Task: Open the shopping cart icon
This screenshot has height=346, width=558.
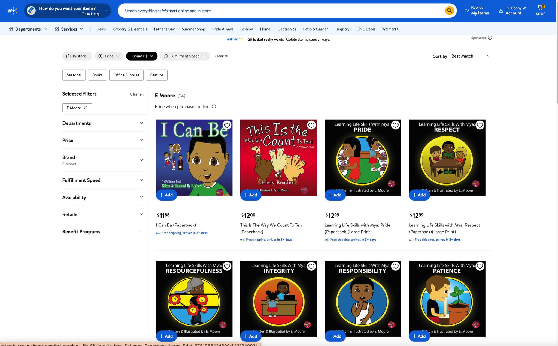Action: point(541,10)
